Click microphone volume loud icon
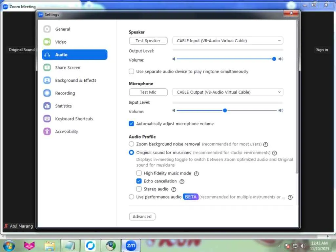 [281, 111]
